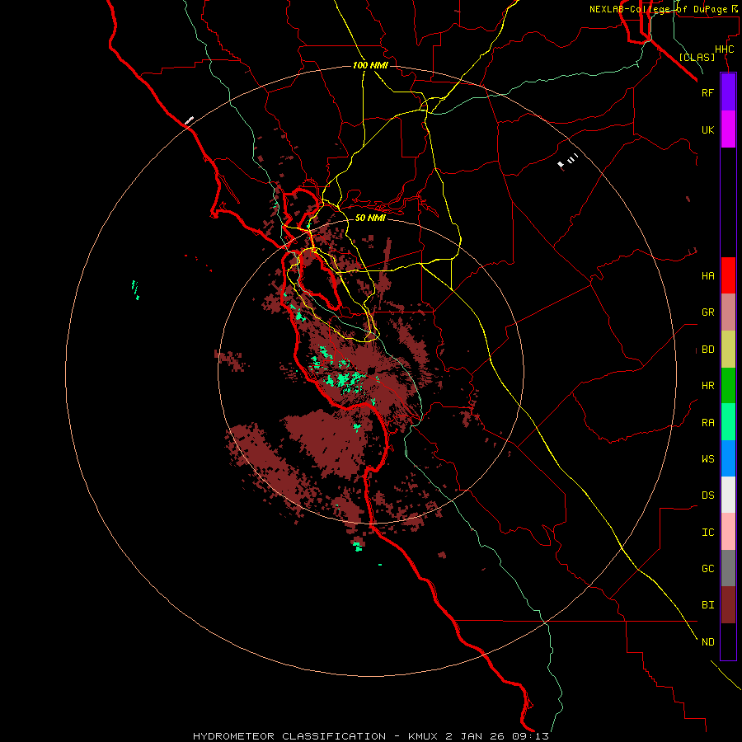This screenshot has width=742, height=742.
Task: Click the GC legend label
Action: tap(707, 569)
